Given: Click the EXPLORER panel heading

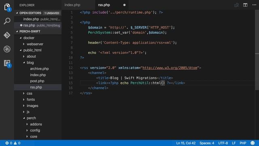Looking at the screenshot, I should (x=27, y=5).
